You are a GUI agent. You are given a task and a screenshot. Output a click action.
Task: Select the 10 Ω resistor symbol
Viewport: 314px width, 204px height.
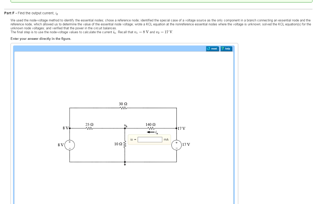[124, 144]
